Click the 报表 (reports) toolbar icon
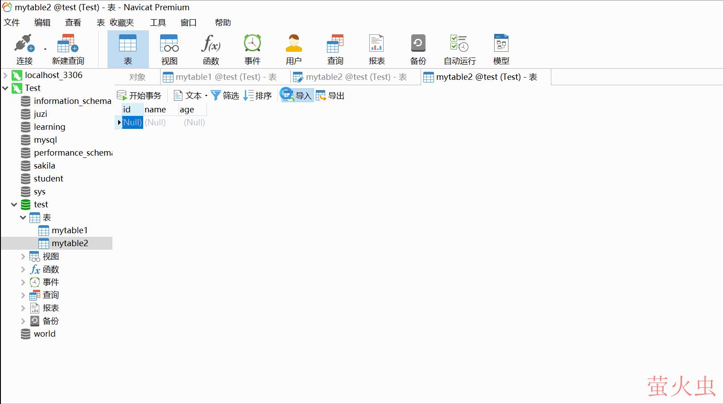Image resolution: width=723 pixels, height=404 pixels. pos(376,49)
